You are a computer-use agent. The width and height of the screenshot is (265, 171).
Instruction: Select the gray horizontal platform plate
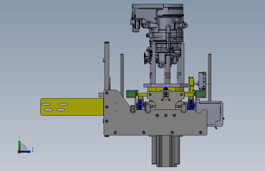point(166,85)
